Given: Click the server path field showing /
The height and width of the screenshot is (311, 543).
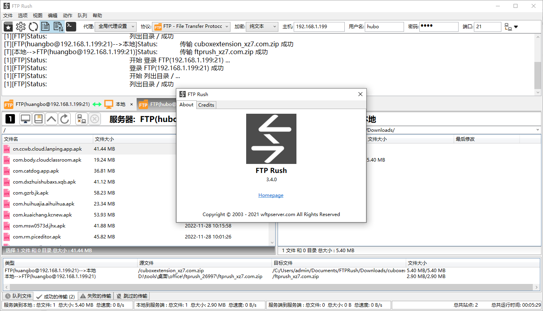Looking at the screenshot, I should (89, 130).
